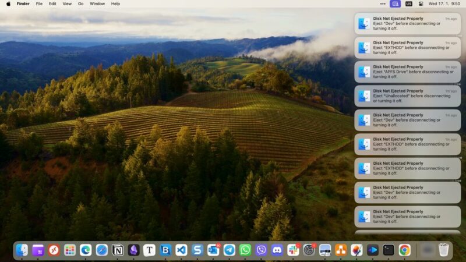
Task: Launch Microsoft Remote Desktop from the Dock
Action: tap(54, 250)
